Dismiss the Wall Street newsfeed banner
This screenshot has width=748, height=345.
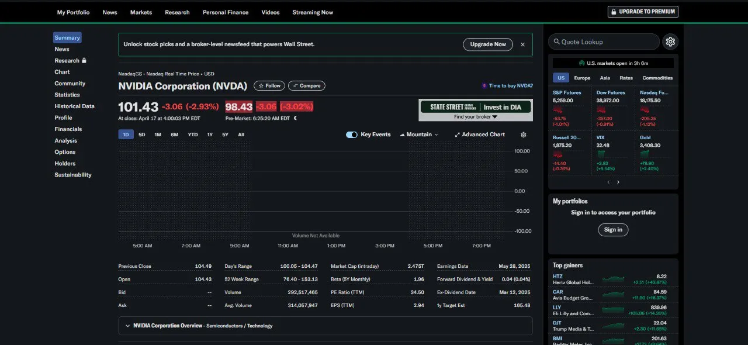point(522,44)
